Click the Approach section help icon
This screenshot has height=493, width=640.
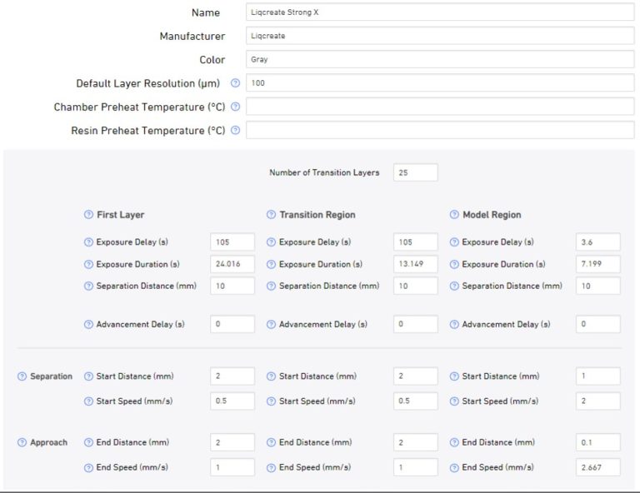pos(22,442)
